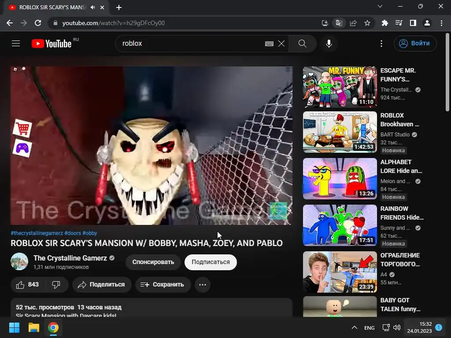Open the Chrome extensions puzzle icon
Viewport: 451px width, 338px height.
click(384, 23)
